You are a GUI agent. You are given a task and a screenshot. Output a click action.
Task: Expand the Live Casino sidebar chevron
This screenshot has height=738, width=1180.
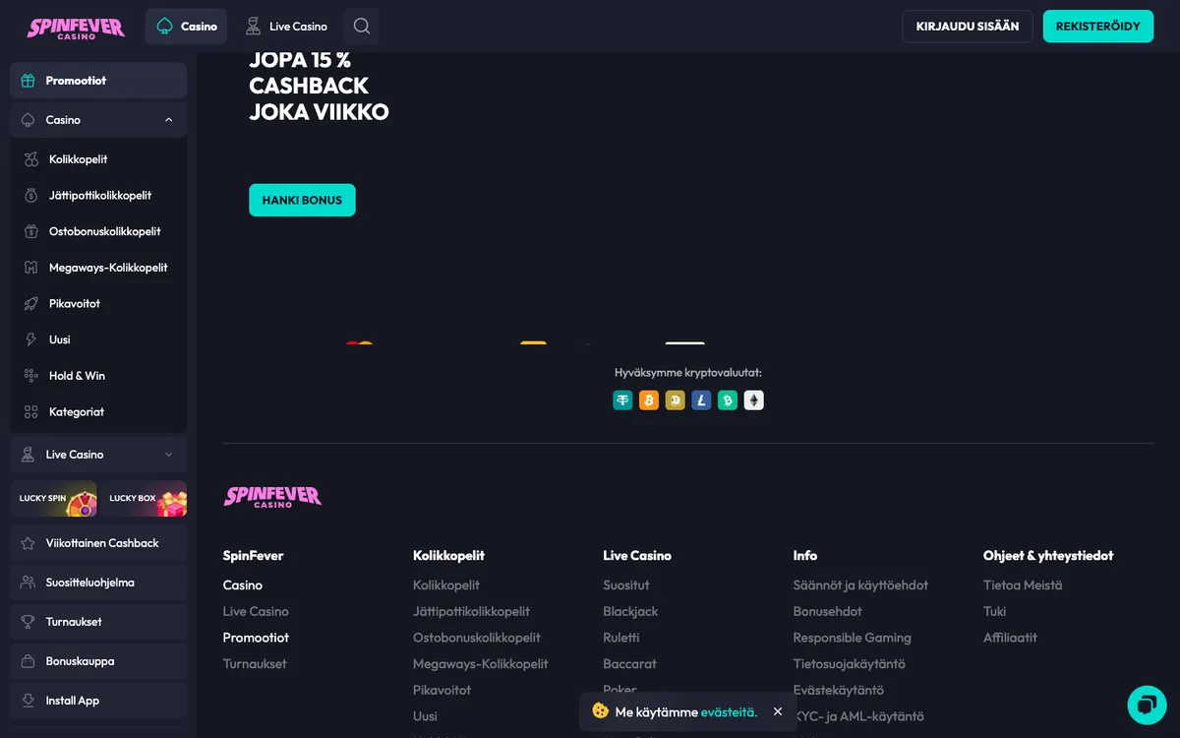click(168, 455)
